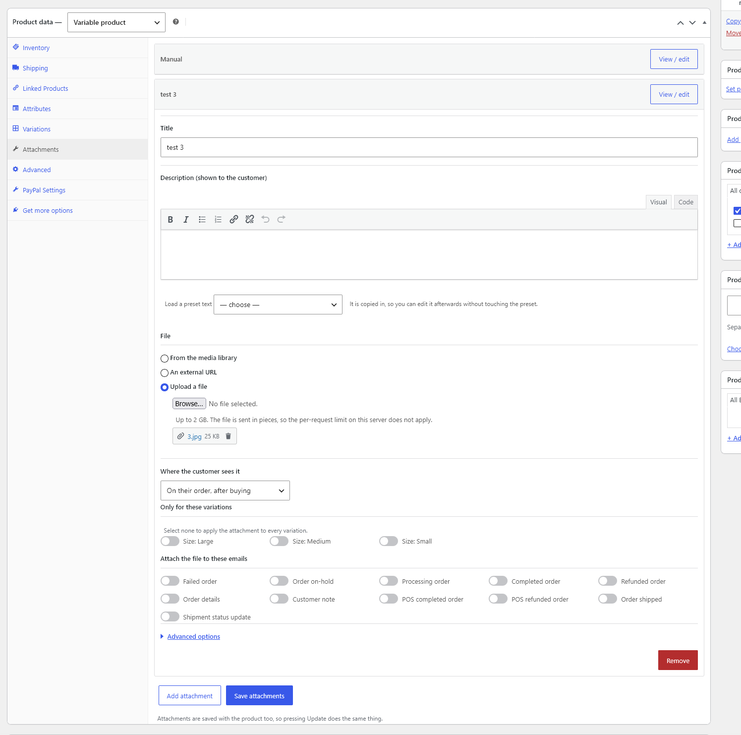Click View / edit for test 3
Image resolution: width=741 pixels, height=735 pixels.
(674, 94)
